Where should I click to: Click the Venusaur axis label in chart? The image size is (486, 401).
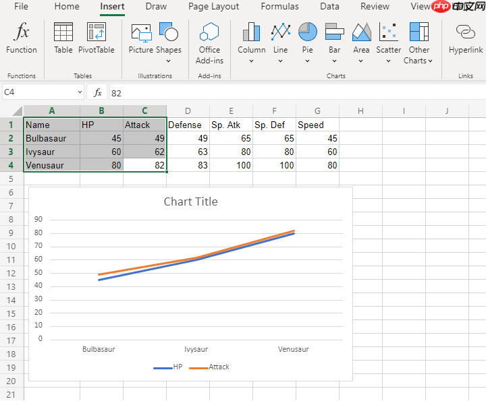(x=293, y=349)
